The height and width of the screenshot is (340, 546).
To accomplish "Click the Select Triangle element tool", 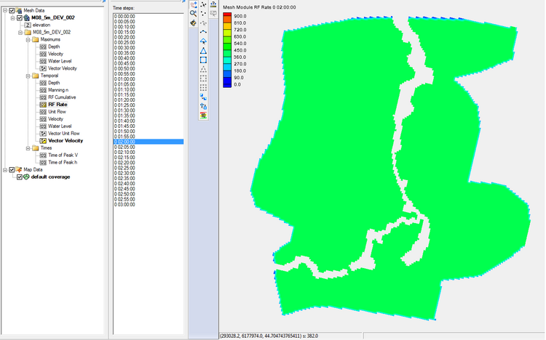I will pyautogui.click(x=203, y=51).
